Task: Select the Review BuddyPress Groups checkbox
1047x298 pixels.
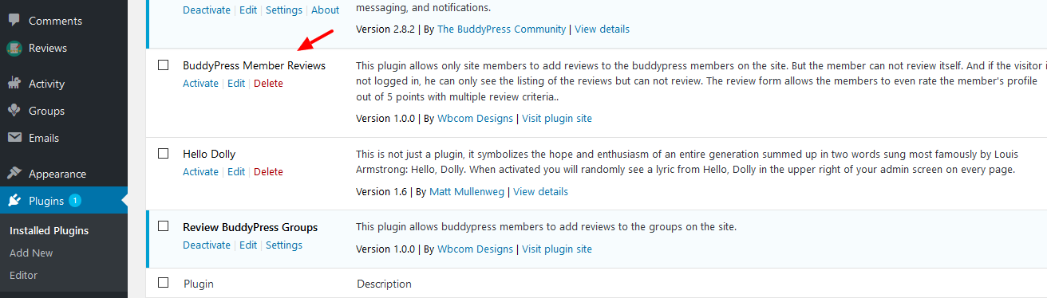Action: (x=164, y=226)
